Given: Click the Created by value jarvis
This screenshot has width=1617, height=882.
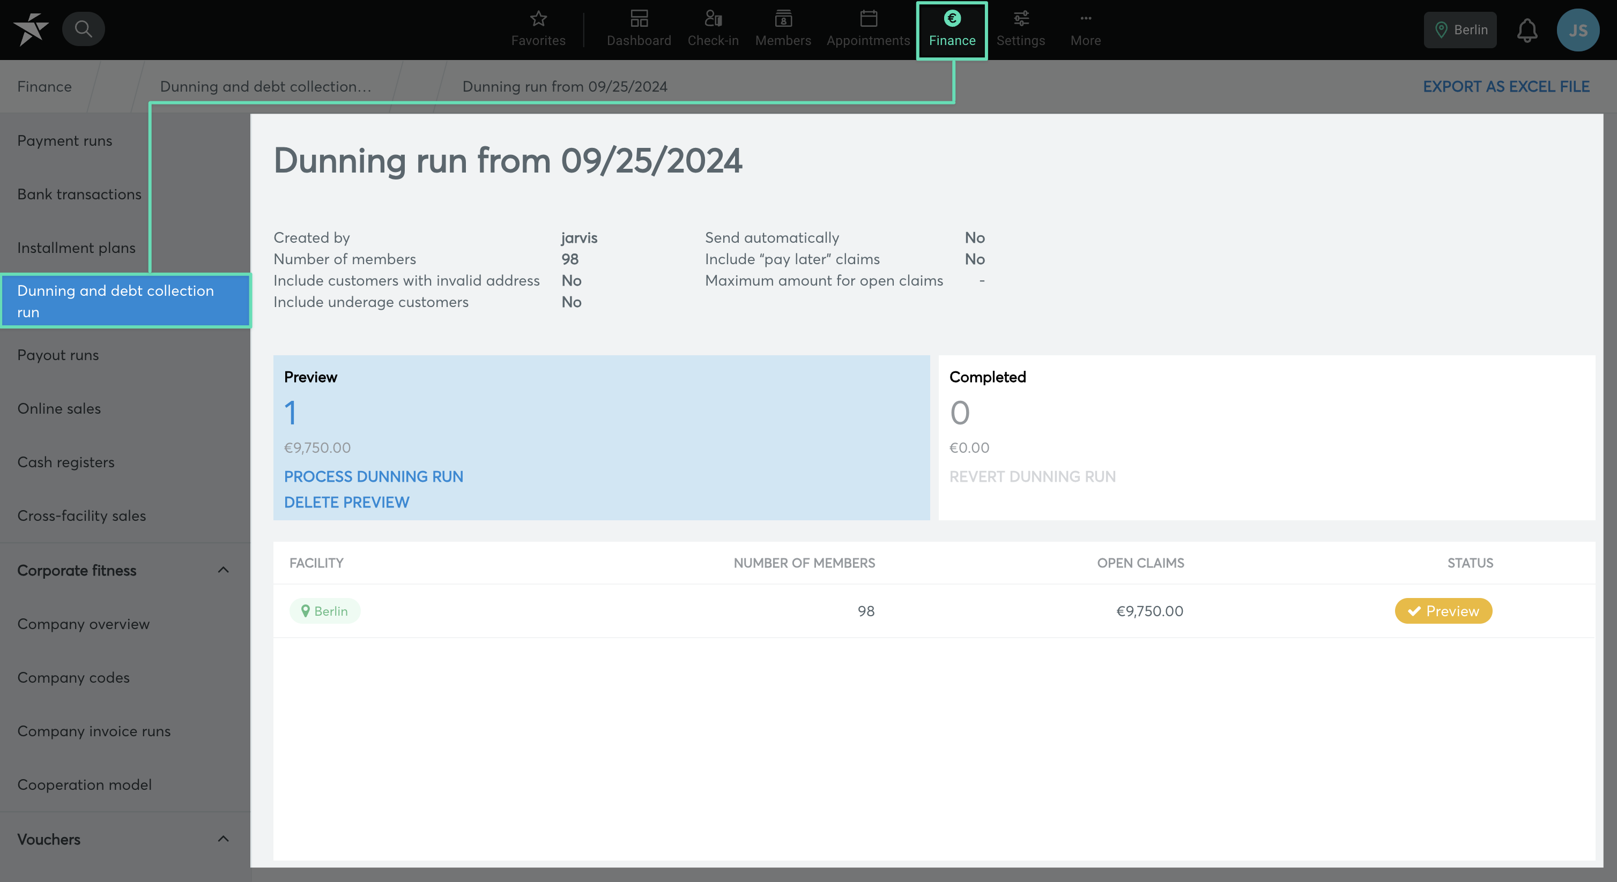Looking at the screenshot, I should point(578,238).
